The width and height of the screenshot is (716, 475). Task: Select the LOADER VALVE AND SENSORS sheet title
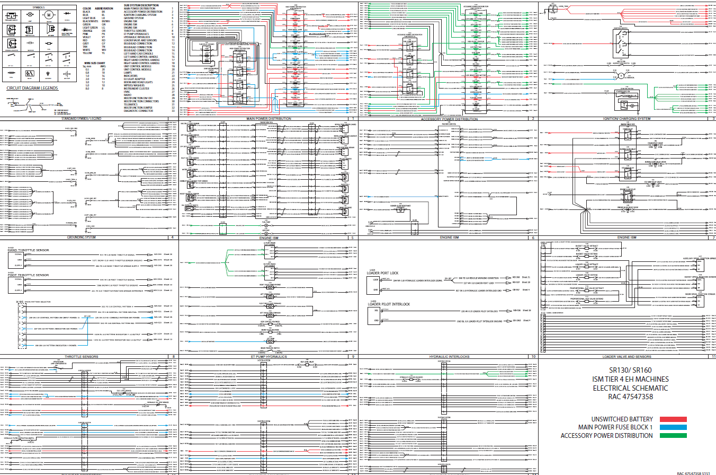pos(626,356)
